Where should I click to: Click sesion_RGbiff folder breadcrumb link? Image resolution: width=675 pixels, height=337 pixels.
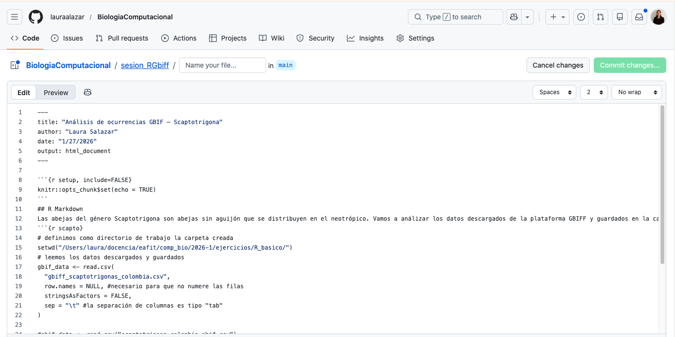tap(145, 65)
